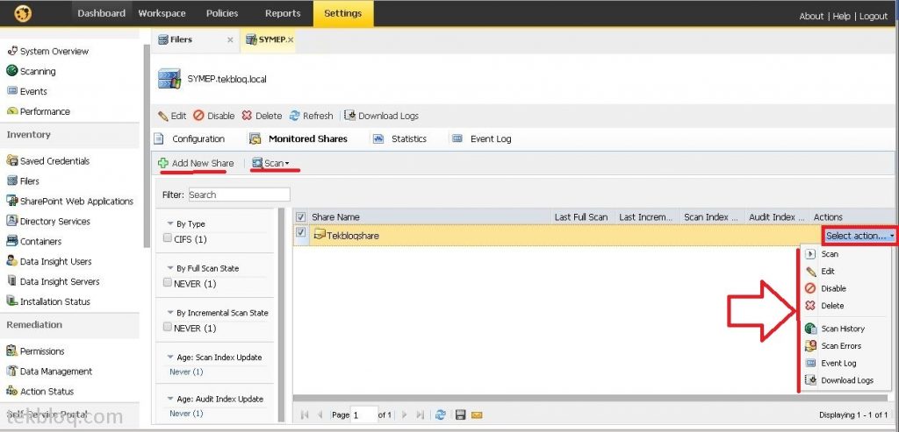
Task: Collapse Age: Scan Index Update group
Action: (x=170, y=357)
